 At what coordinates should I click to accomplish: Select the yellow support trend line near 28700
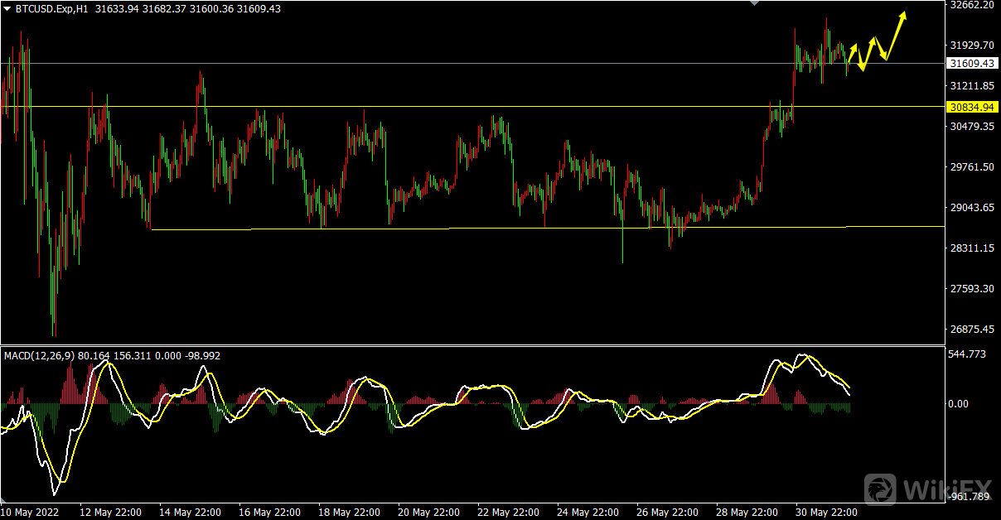pyautogui.click(x=547, y=228)
